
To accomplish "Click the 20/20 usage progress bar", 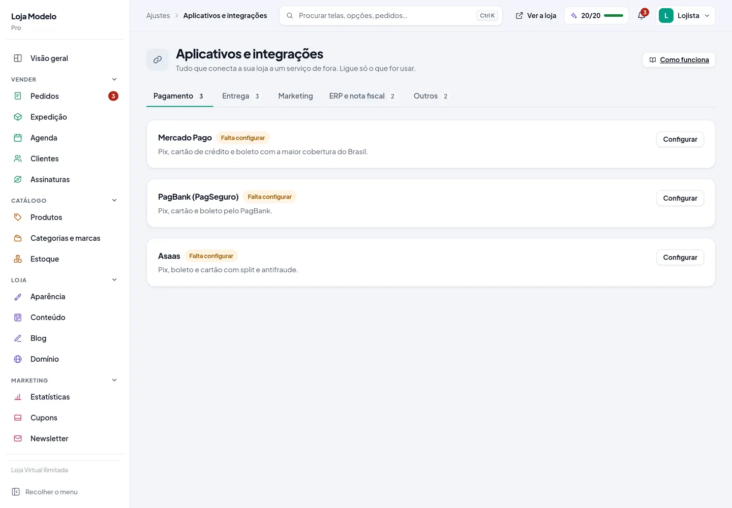I will point(614,16).
